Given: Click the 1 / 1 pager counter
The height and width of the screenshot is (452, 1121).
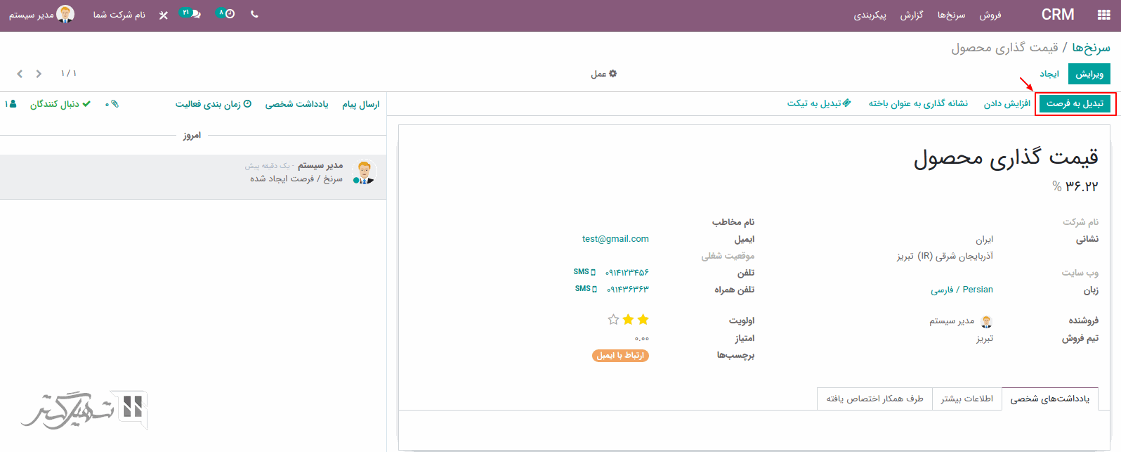Looking at the screenshot, I should tap(69, 74).
